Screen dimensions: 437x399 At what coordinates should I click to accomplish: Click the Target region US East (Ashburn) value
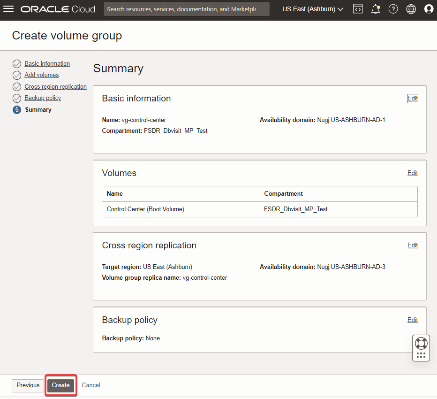tap(167, 267)
